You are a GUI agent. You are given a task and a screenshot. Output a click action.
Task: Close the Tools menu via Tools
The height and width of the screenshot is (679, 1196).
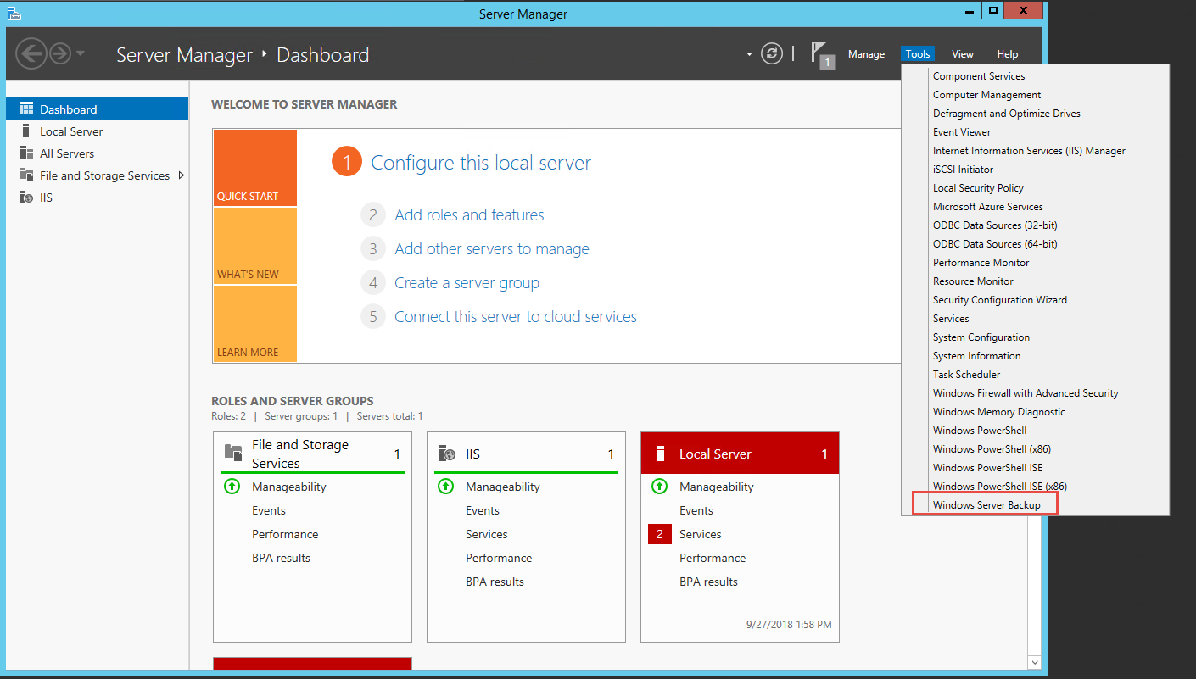(918, 54)
